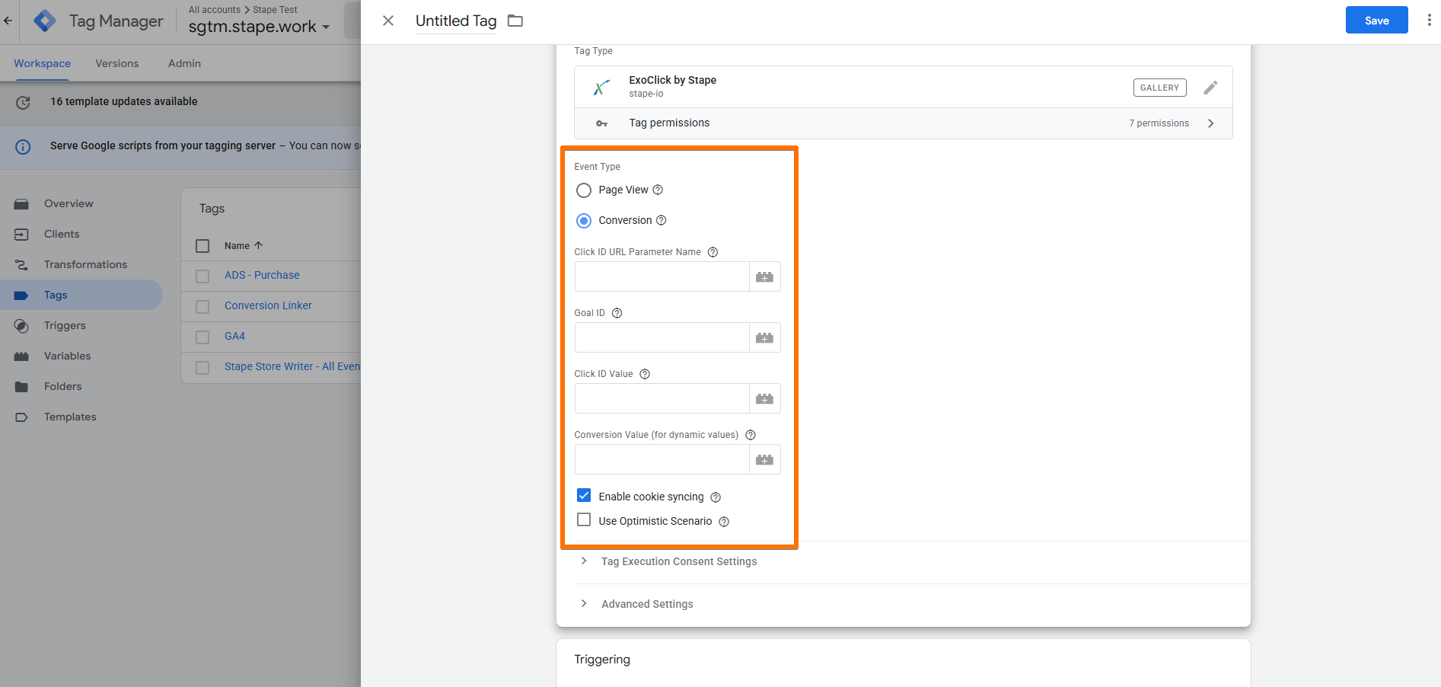Viewport: 1441px width, 687px height.
Task: Open the Stape Store Writer tag
Action: [x=292, y=366]
